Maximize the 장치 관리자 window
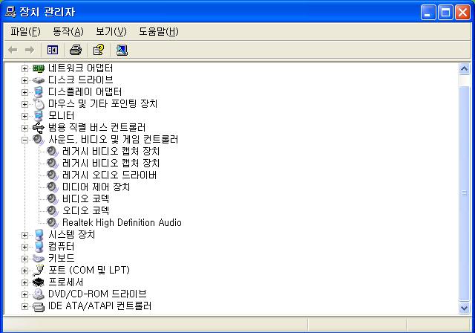 445,13
